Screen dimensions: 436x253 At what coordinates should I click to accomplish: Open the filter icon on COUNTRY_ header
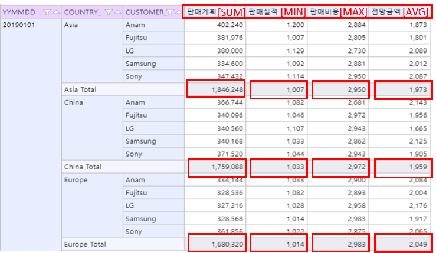109,12
